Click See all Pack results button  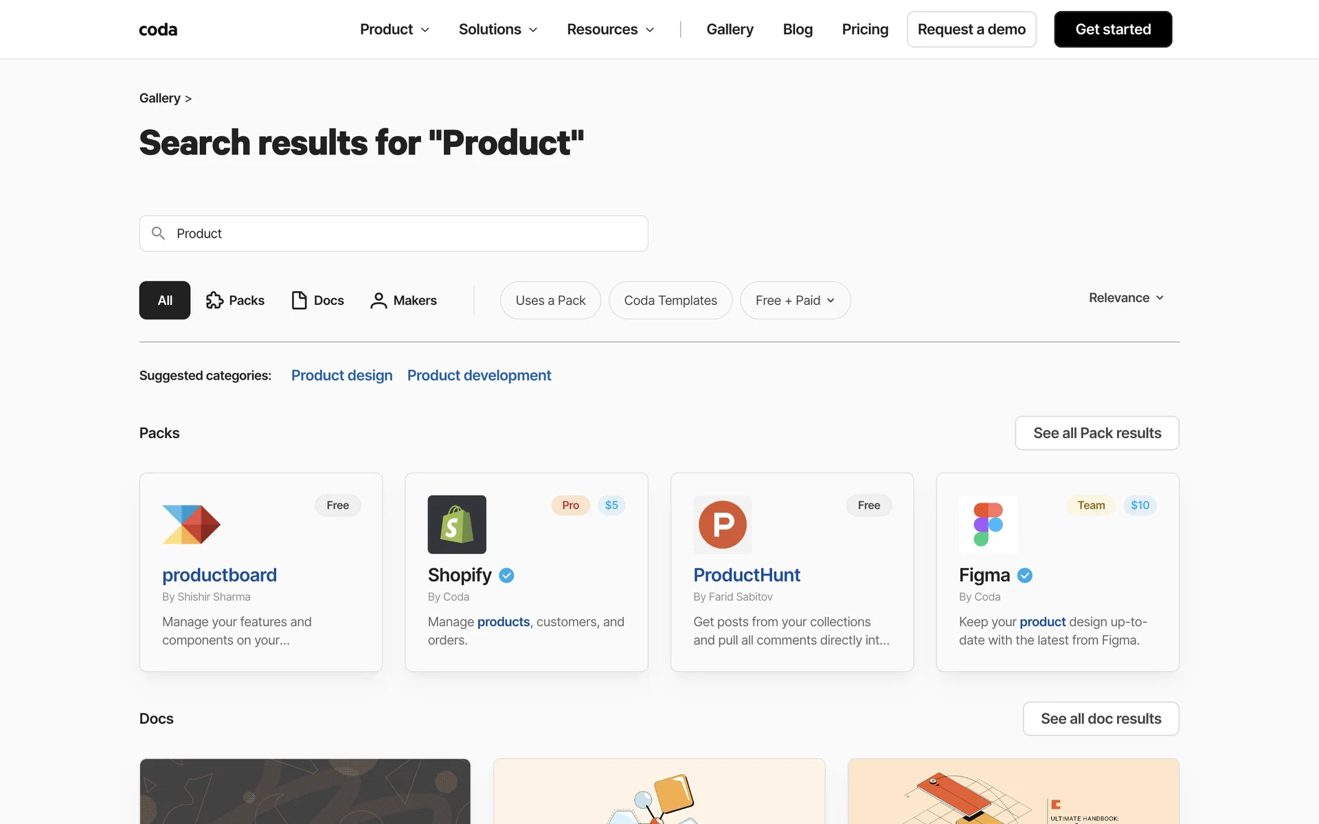(1096, 433)
